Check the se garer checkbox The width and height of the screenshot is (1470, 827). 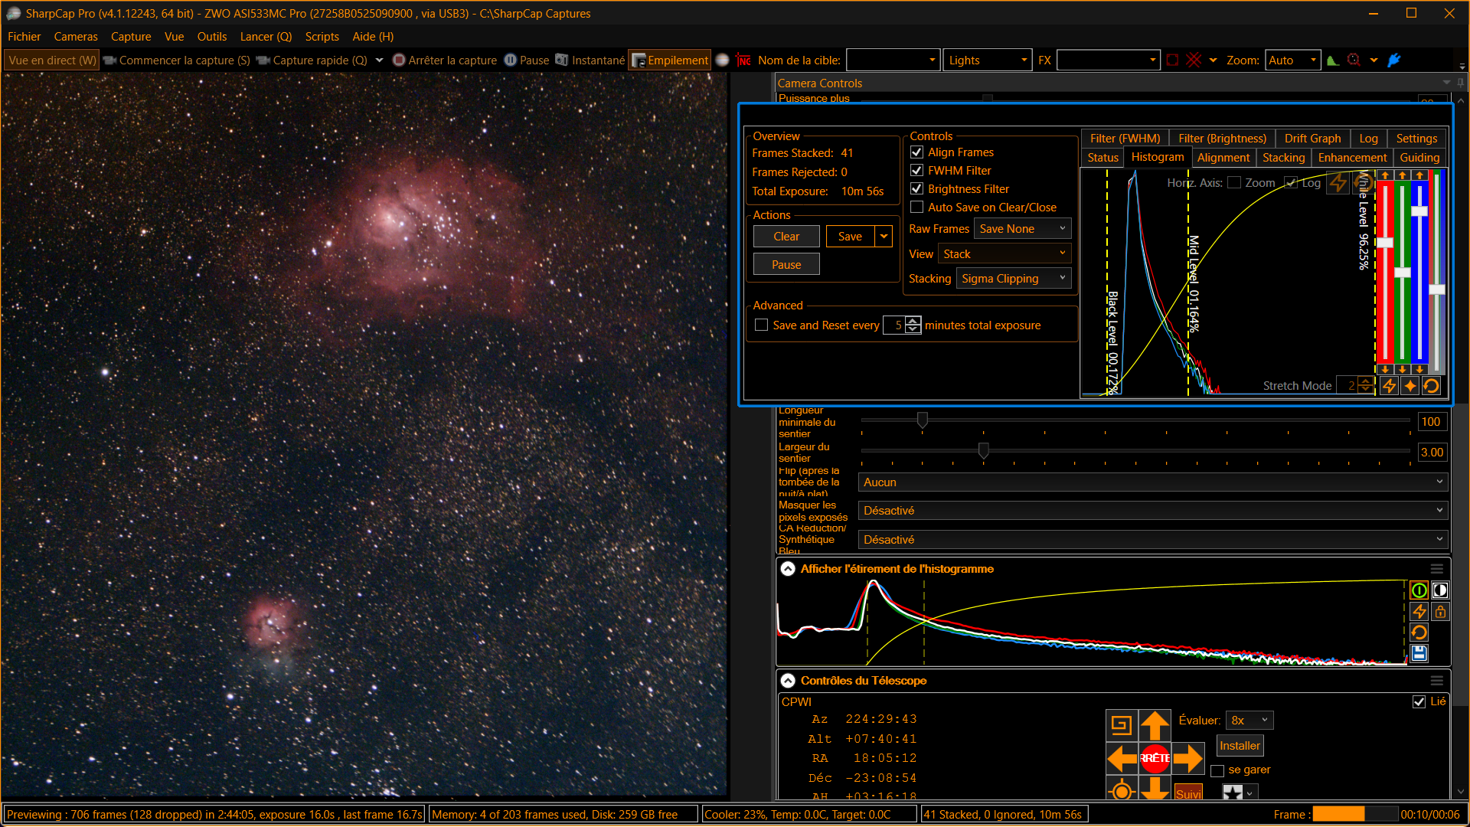[x=1217, y=770]
